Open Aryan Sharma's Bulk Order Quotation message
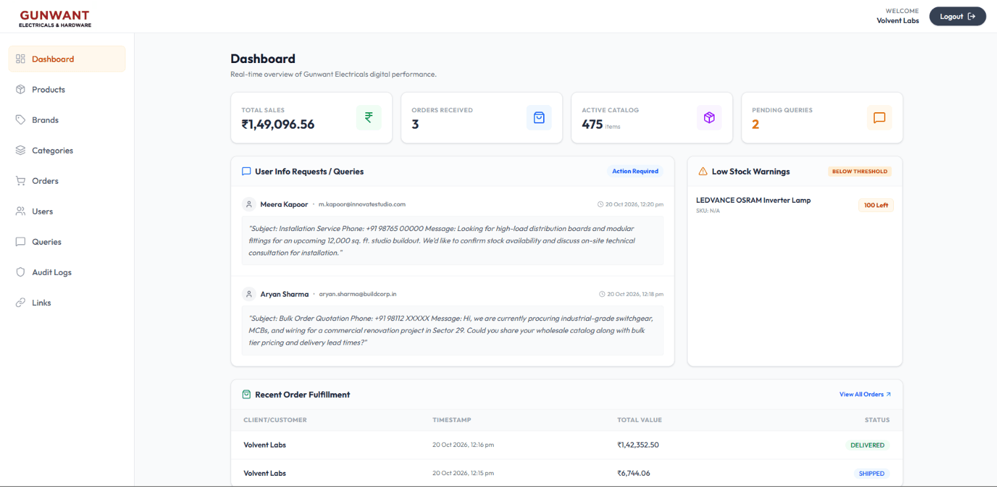This screenshot has width=997, height=487. [x=453, y=331]
